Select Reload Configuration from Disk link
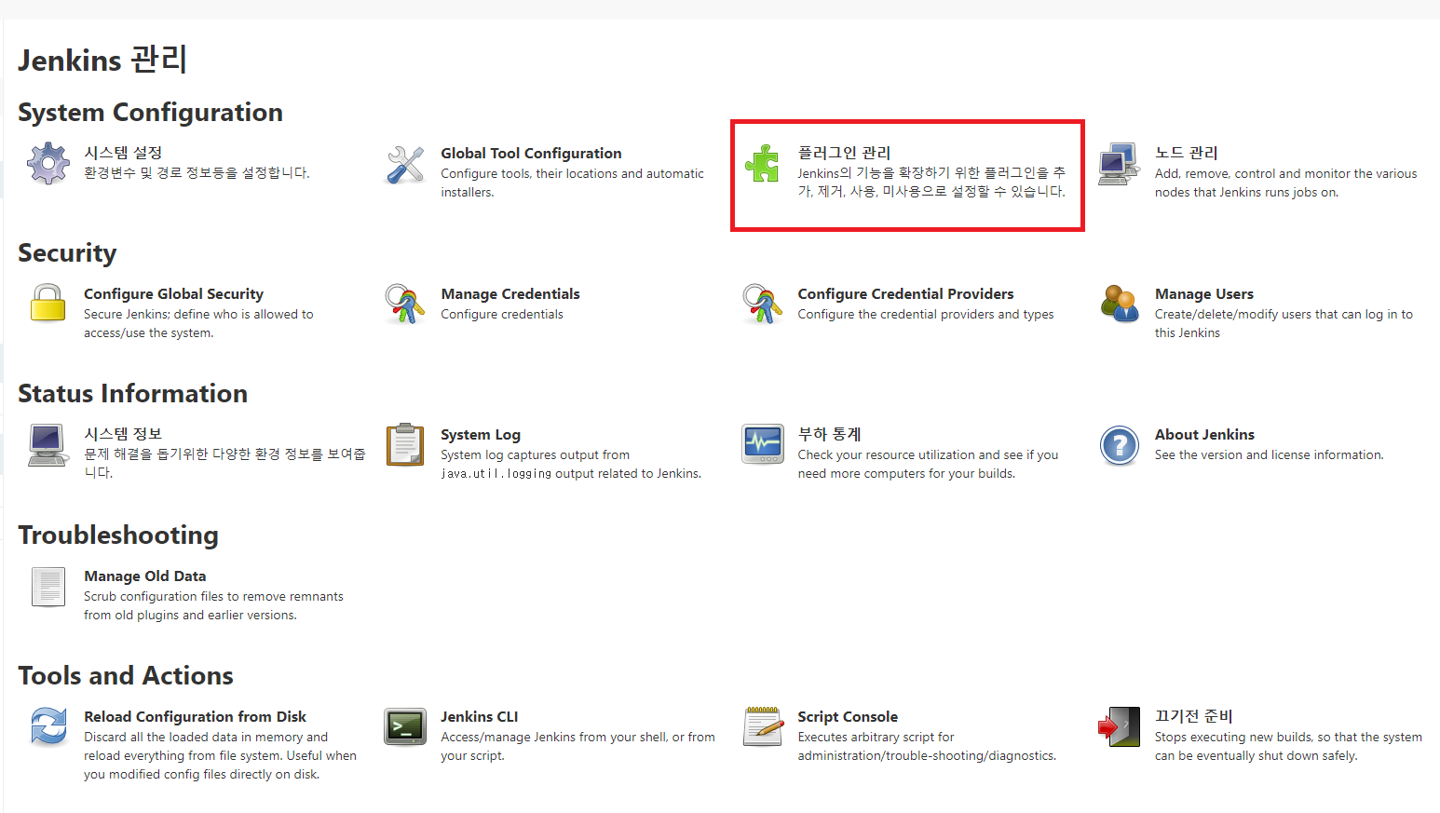 tap(195, 716)
